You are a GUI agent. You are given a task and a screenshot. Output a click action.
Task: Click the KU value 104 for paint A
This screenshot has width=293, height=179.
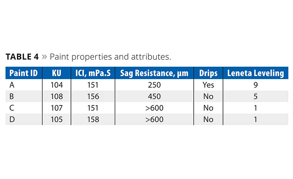(57, 85)
